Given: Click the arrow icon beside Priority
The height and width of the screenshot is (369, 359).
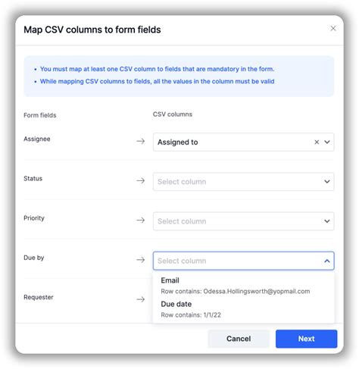Looking at the screenshot, I should [x=141, y=220].
